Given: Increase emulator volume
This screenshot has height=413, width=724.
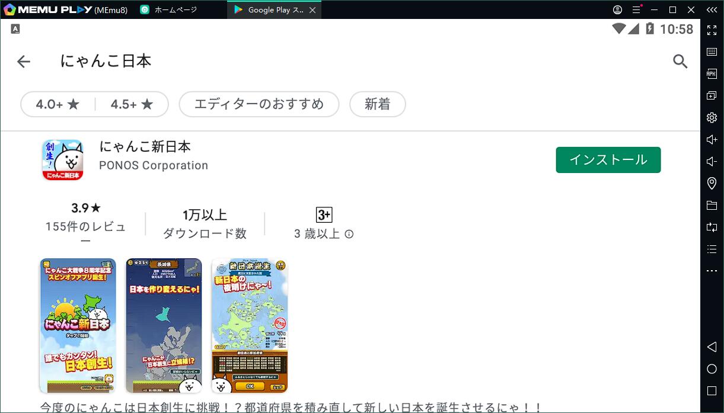Looking at the screenshot, I should tap(712, 139).
